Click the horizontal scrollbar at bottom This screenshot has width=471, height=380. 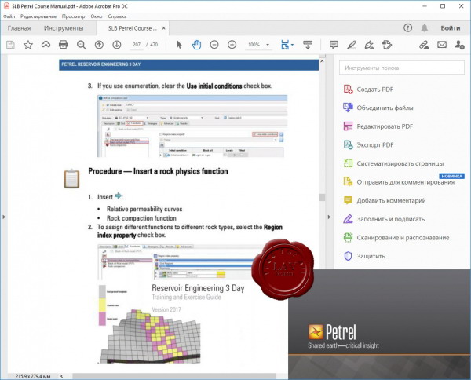pyautogui.click(x=174, y=376)
